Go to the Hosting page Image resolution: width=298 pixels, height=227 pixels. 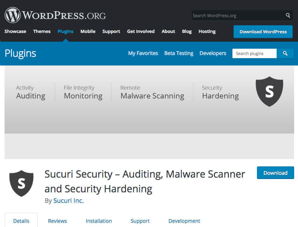(207, 31)
